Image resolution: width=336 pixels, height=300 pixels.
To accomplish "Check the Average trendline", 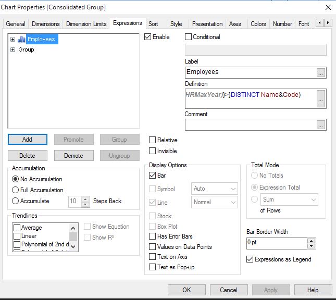I will point(17,228).
